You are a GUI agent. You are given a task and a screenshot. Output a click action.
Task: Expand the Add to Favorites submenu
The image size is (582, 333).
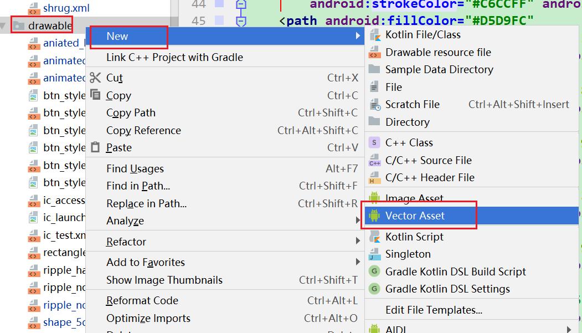[358, 262]
